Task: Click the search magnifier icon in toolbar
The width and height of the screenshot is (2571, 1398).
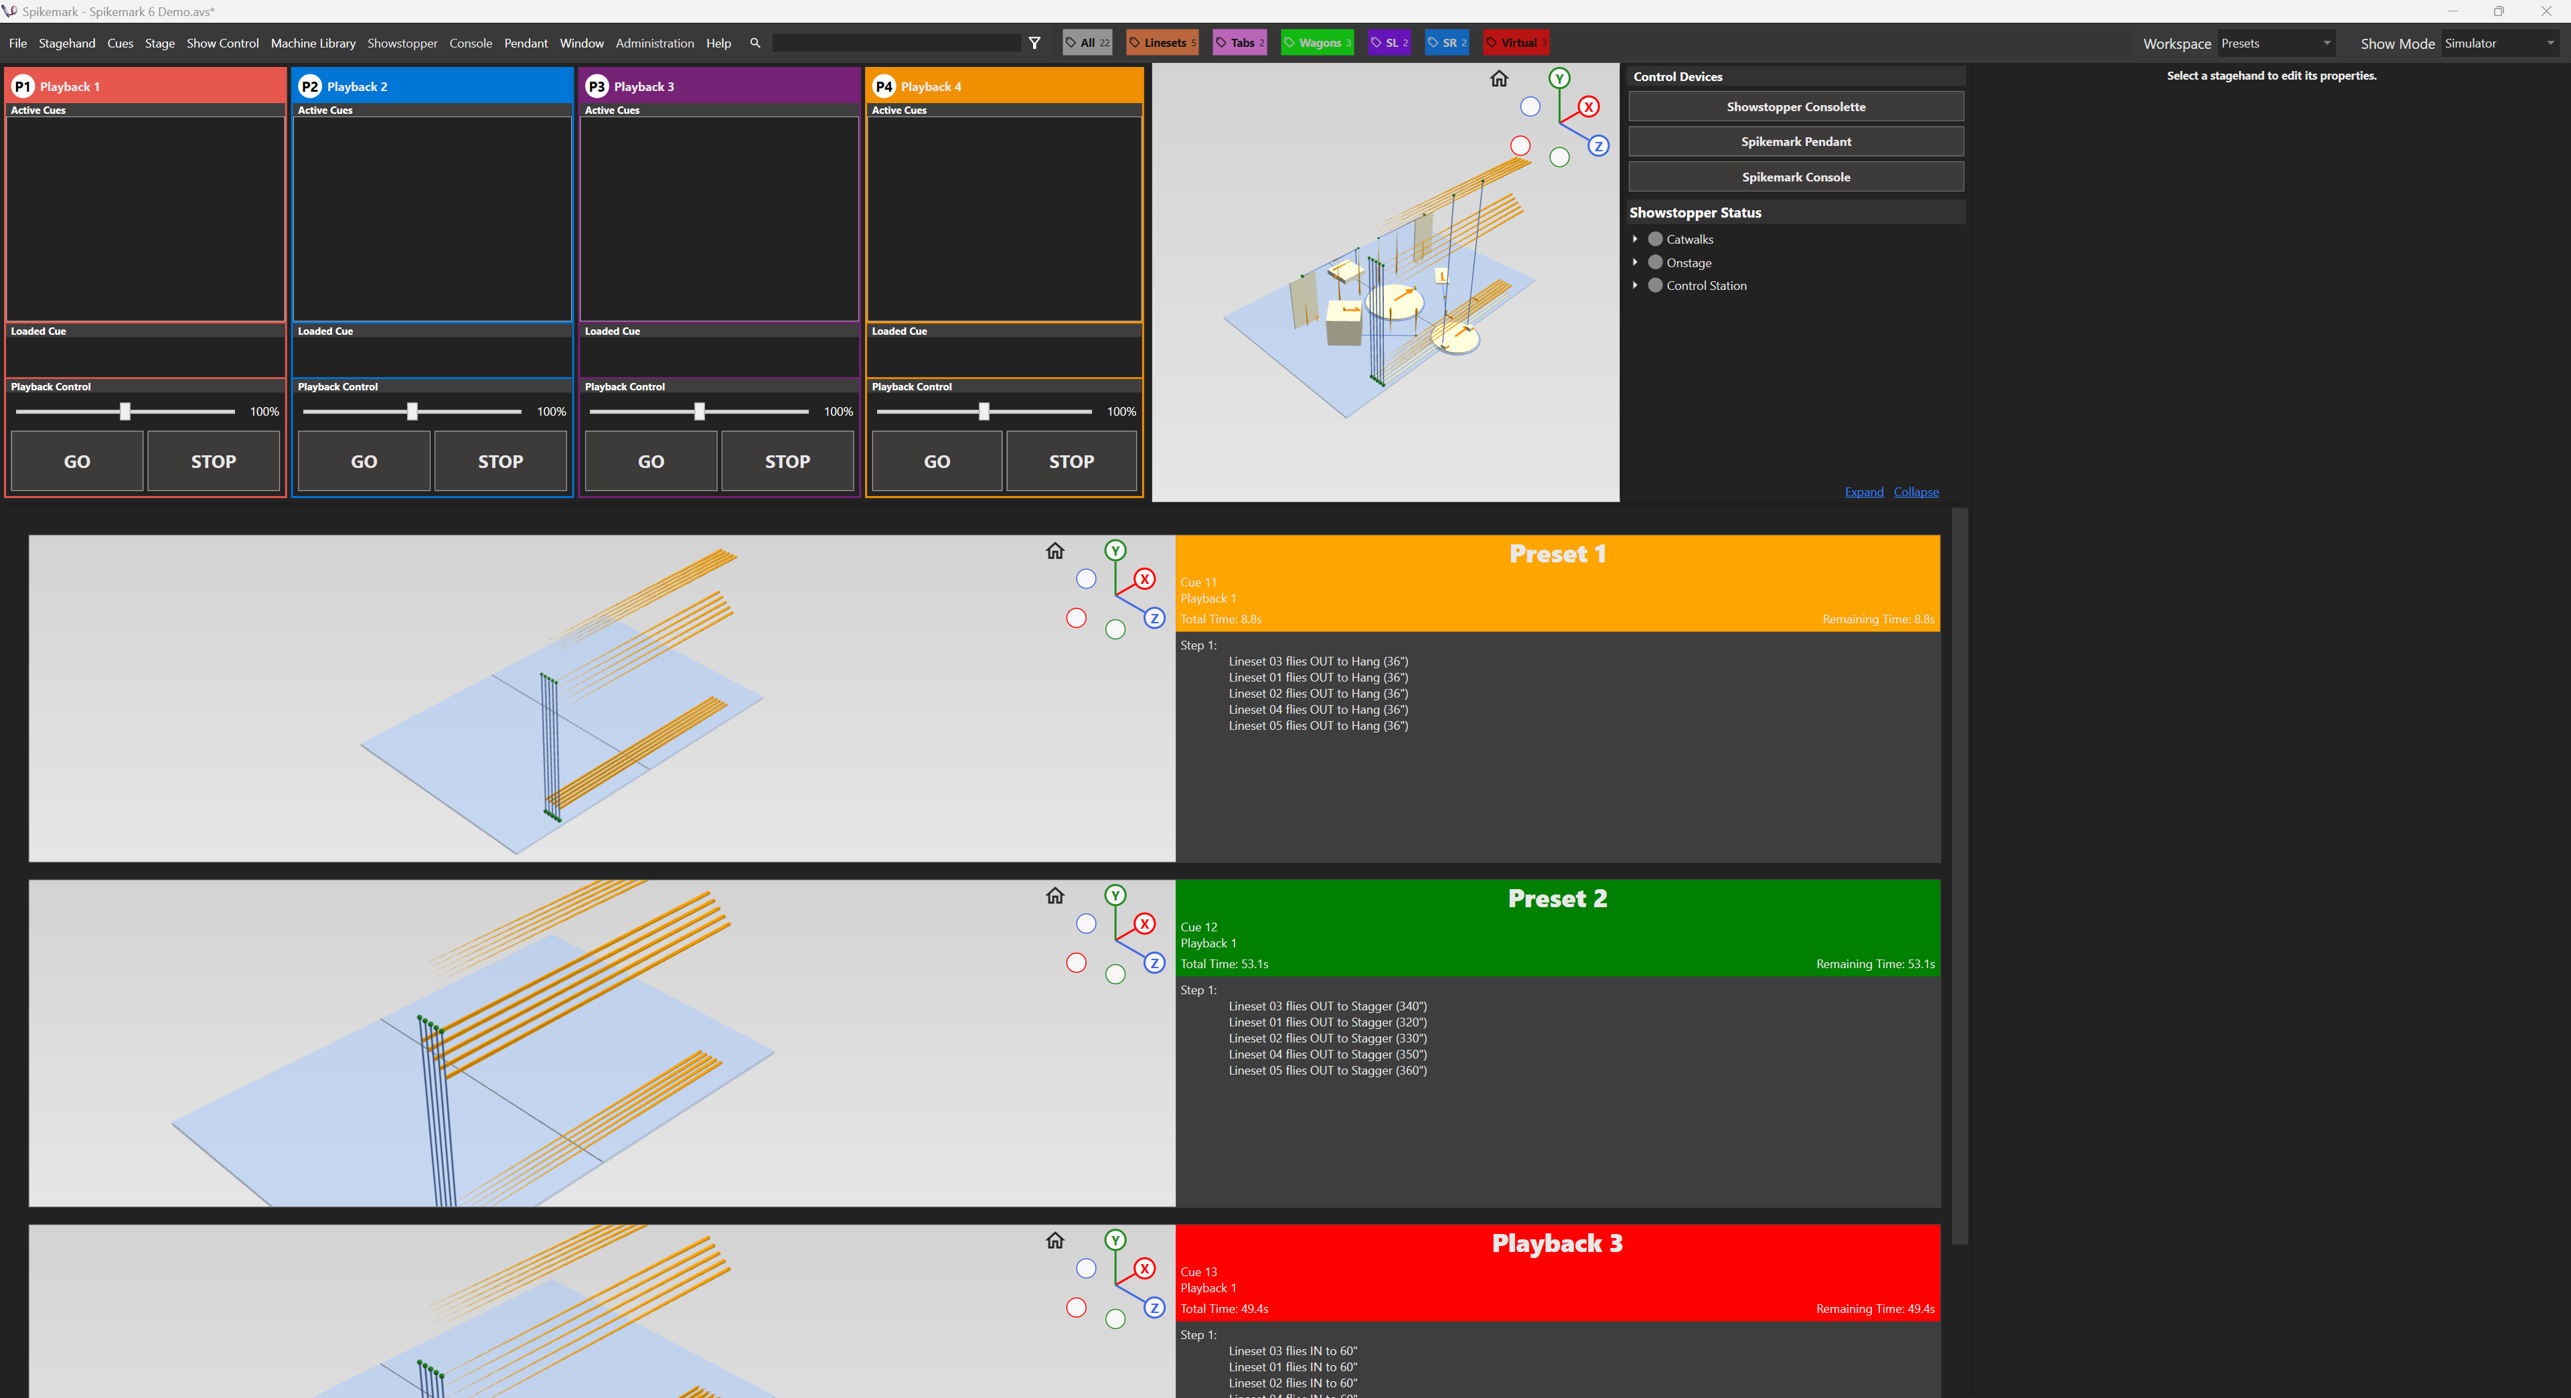Action: click(x=755, y=43)
